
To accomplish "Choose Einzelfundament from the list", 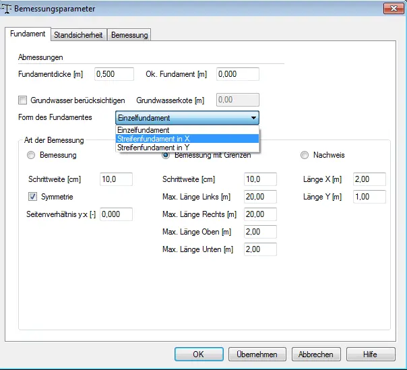I will (x=187, y=130).
